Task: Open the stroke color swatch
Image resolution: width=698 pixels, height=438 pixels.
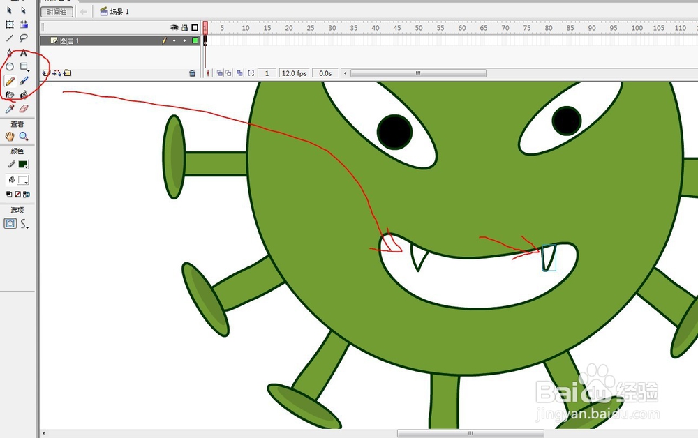Action: click(x=23, y=165)
